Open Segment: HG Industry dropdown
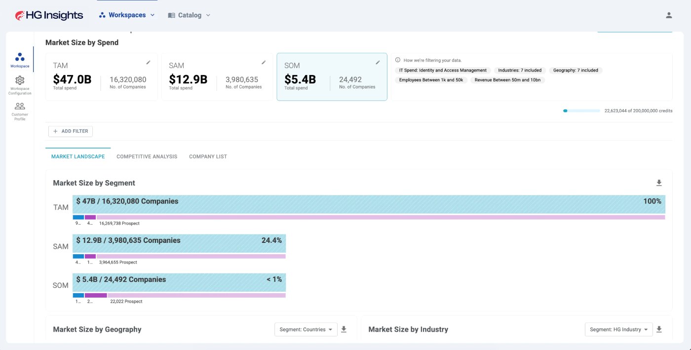Image resolution: width=691 pixels, height=350 pixels. (618, 329)
